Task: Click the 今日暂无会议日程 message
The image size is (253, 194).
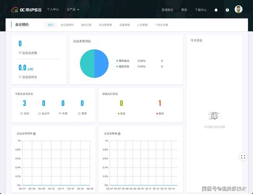Action: (x=215, y=127)
